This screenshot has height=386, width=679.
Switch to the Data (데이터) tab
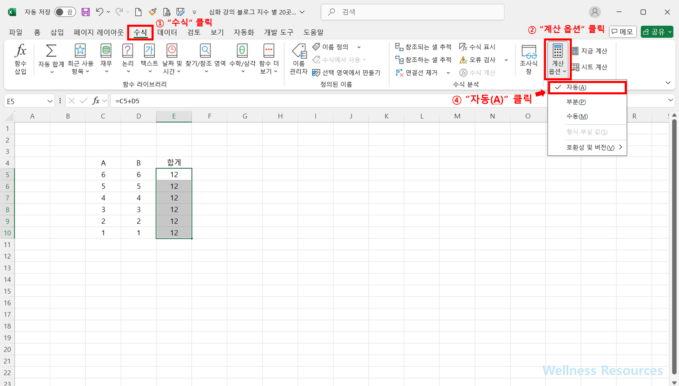click(x=167, y=32)
